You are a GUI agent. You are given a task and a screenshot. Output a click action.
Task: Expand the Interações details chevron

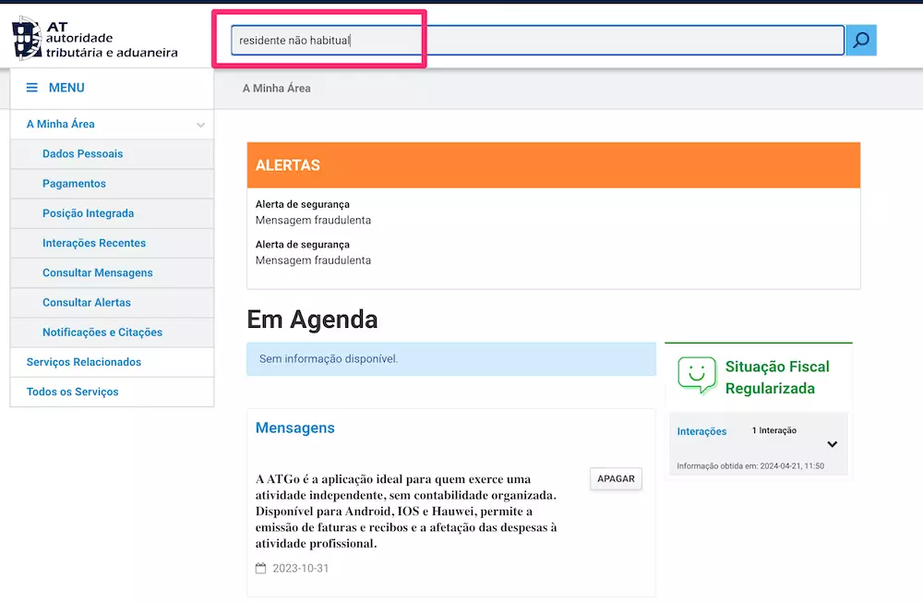[833, 444]
